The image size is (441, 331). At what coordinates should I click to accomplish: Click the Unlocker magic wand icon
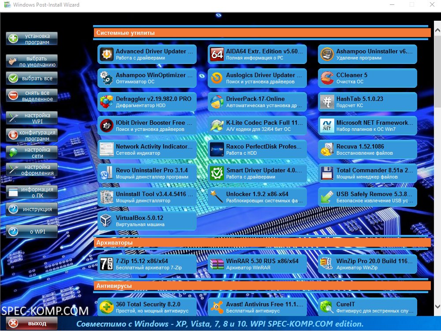tap(217, 197)
